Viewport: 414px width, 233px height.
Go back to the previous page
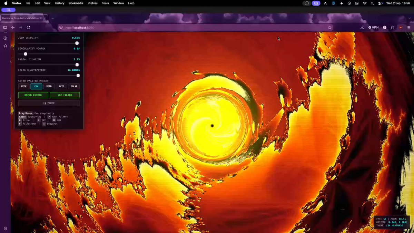pos(13,27)
